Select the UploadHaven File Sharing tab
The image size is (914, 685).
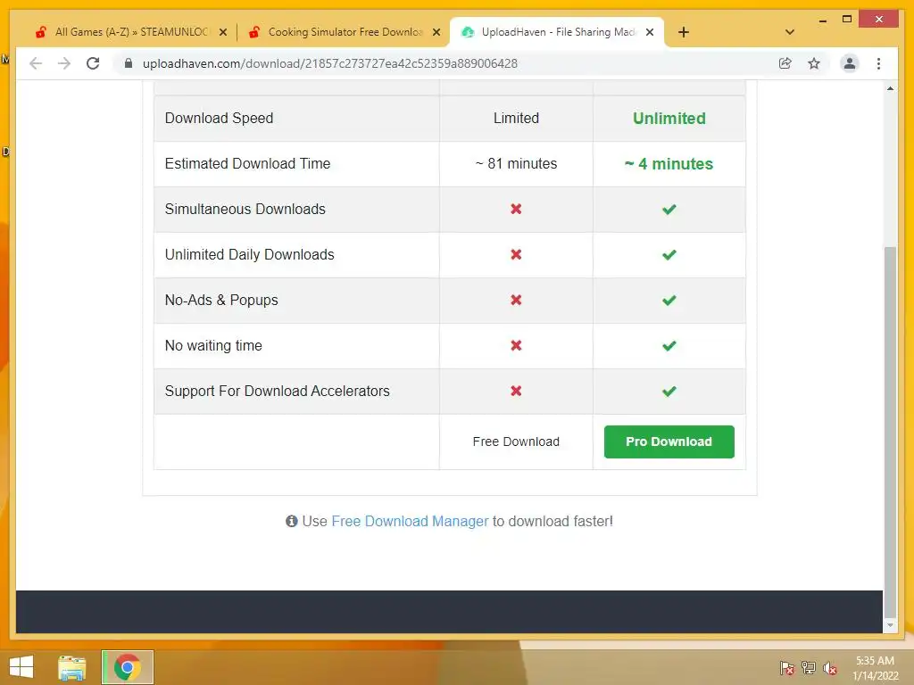click(558, 32)
